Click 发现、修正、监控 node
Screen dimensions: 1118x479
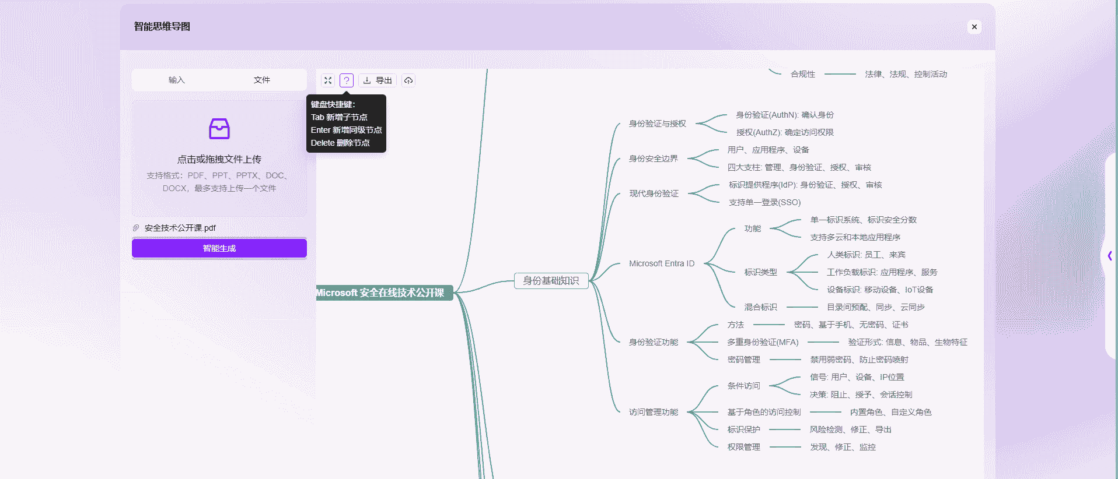[x=843, y=447]
